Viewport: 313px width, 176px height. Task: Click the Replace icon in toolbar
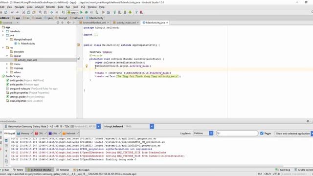(45, 12)
